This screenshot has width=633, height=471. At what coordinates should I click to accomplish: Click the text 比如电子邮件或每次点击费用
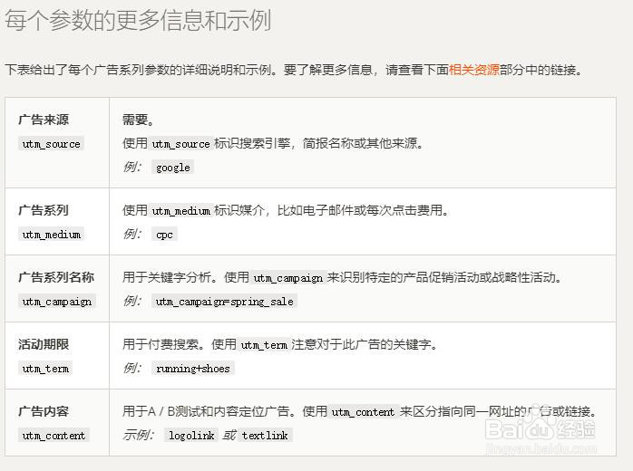(360, 210)
